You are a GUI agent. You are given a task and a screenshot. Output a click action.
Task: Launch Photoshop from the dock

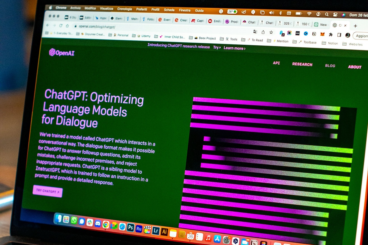click(x=130, y=227)
